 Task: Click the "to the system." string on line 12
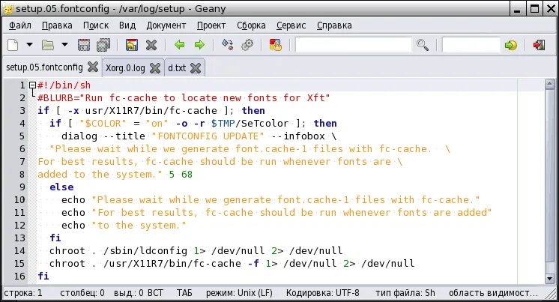tap(139, 226)
